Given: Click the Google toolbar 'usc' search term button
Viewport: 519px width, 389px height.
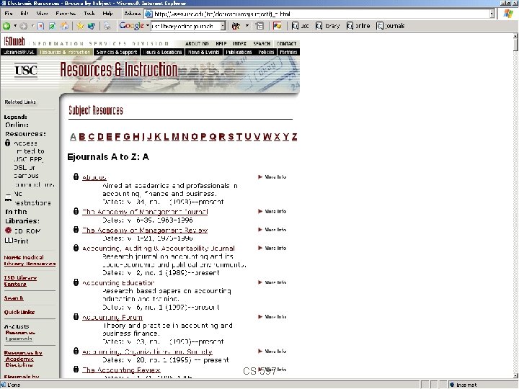Looking at the screenshot, I should pyautogui.click(x=300, y=26).
